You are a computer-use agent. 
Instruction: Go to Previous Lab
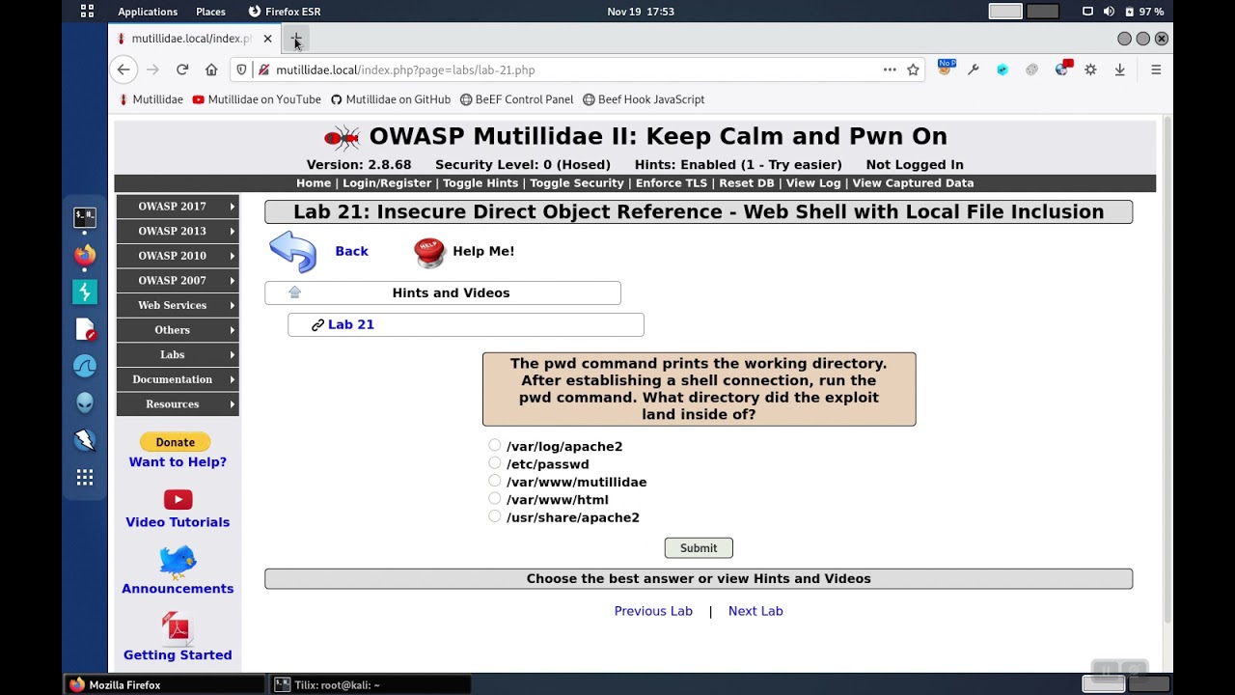point(653,611)
